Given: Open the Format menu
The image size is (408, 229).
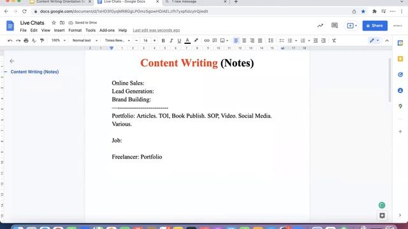Looking at the screenshot, I should coord(75,31).
